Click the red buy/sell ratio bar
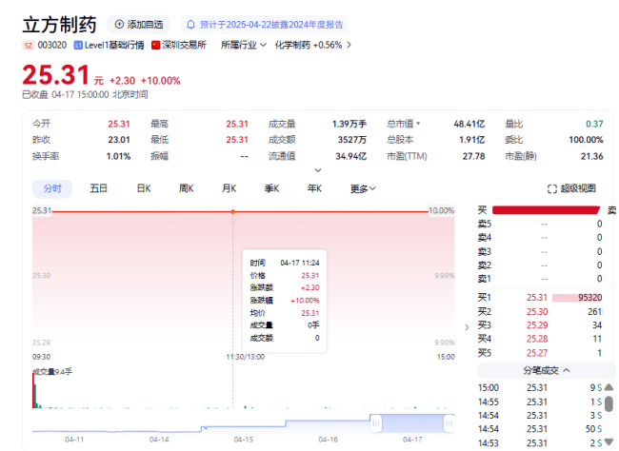The height and width of the screenshot is (451, 619). [547, 210]
